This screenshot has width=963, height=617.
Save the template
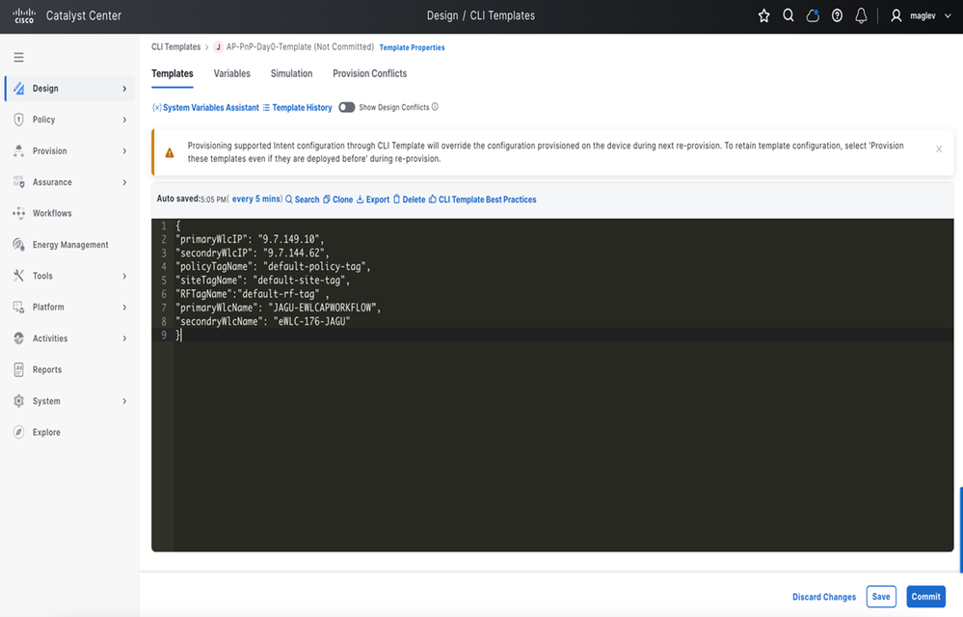881,597
